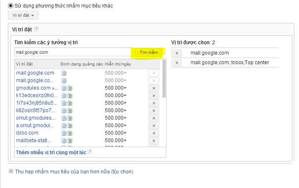
Task: Expand the plus icon beside 'Thu hẹp nhắm mục tiêu'
Action: (x=11, y=171)
